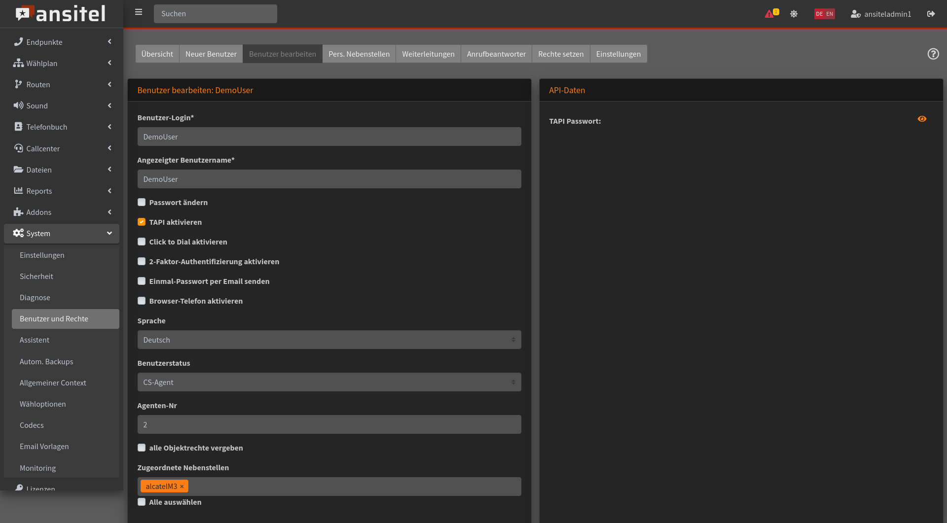This screenshot has width=947, height=523.
Task: Open the Benutzerstatus dropdown
Action: click(329, 382)
